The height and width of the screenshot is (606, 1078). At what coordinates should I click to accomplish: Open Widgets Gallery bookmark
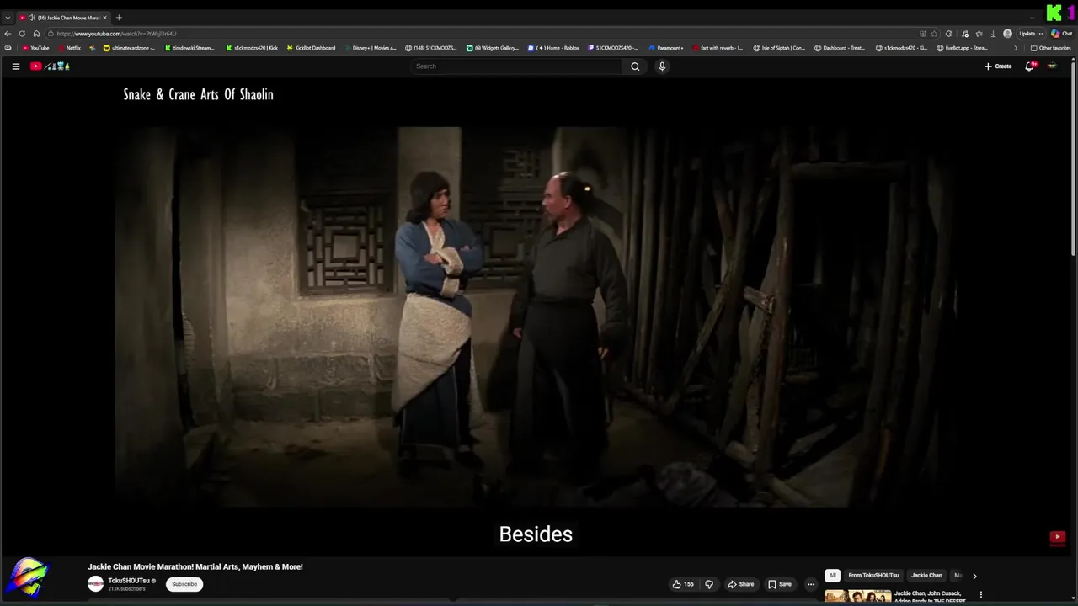(x=493, y=48)
